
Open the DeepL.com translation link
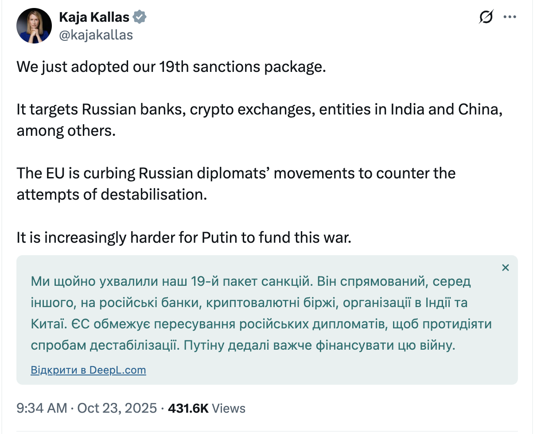pyautogui.click(x=88, y=370)
